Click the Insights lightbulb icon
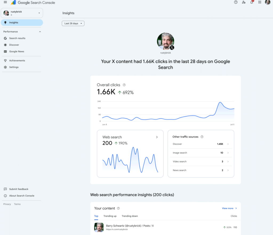The width and height of the screenshot is (273, 235). click(x=5, y=23)
